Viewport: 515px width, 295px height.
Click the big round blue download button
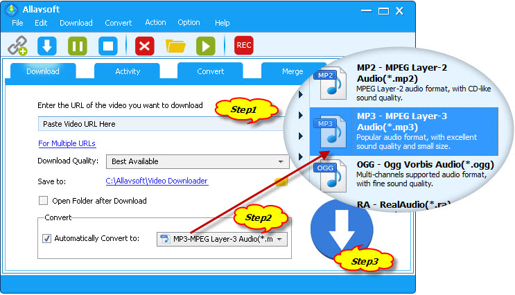click(x=340, y=235)
